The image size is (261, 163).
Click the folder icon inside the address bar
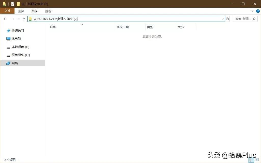coord(30,19)
